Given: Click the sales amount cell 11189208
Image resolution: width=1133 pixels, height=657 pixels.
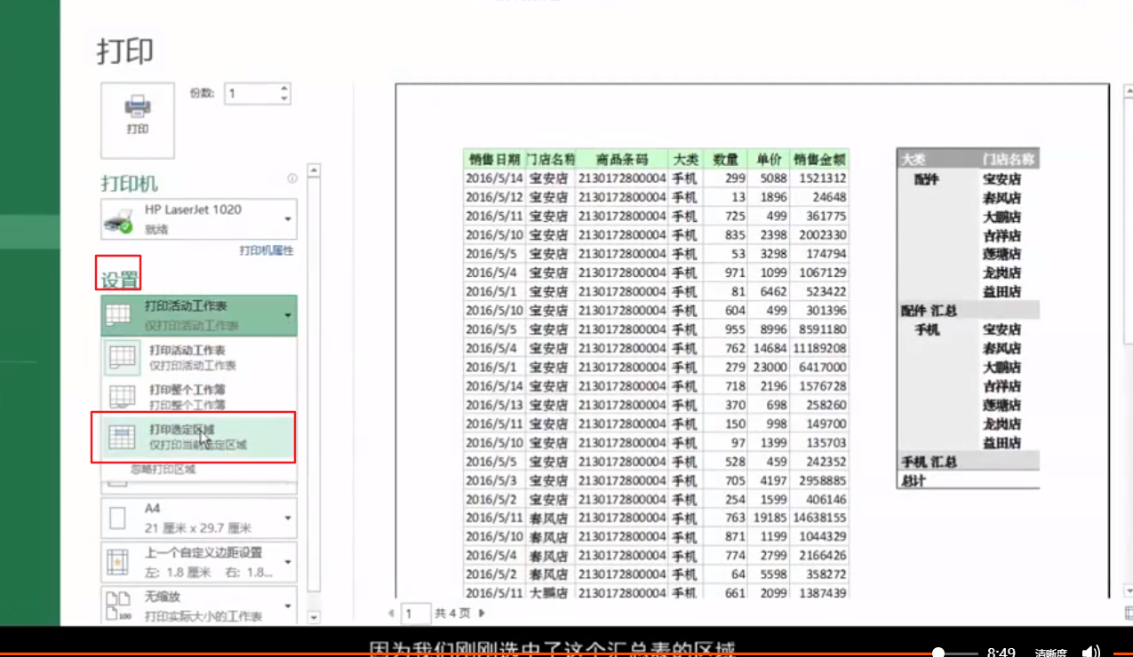Looking at the screenshot, I should [x=819, y=348].
